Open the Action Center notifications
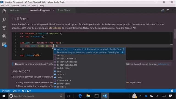This screenshot has height=99, width=176. [170, 96]
